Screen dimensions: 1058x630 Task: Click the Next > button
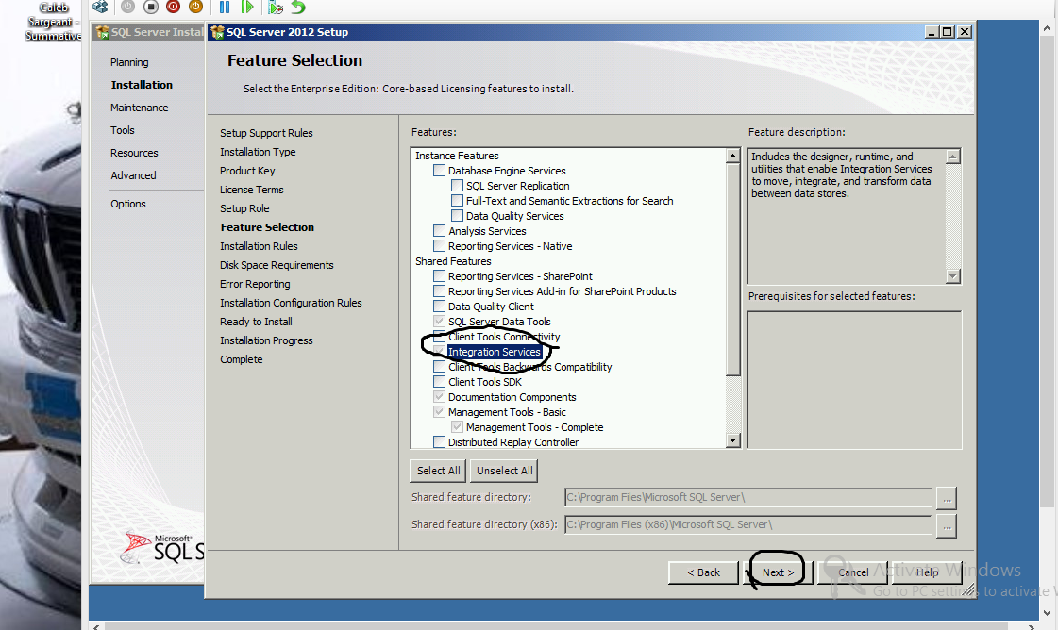pos(778,572)
